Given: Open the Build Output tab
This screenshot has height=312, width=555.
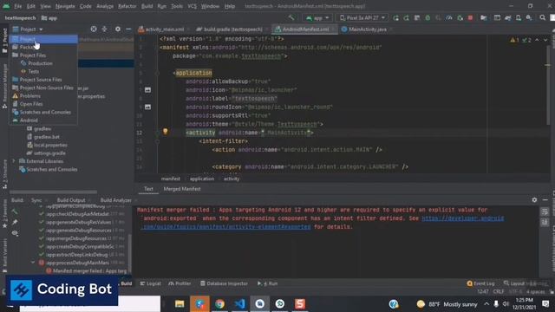Looking at the screenshot, I should point(71,200).
